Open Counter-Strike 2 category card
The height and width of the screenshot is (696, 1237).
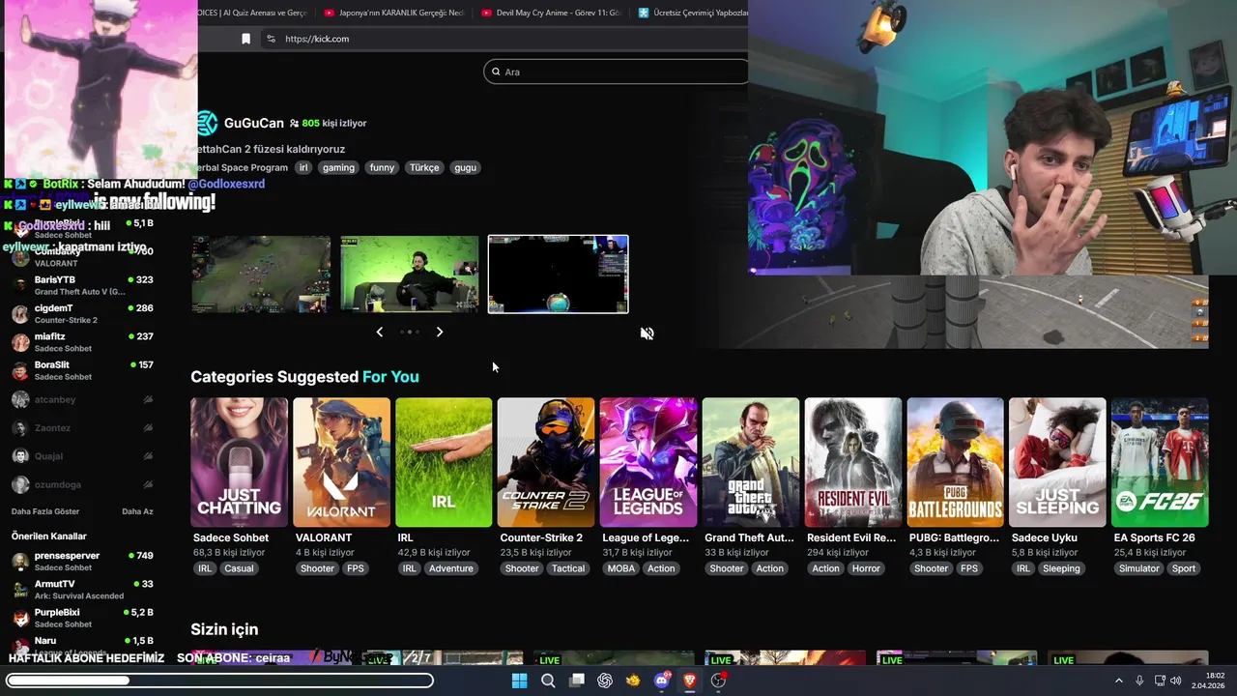pyautogui.click(x=546, y=462)
